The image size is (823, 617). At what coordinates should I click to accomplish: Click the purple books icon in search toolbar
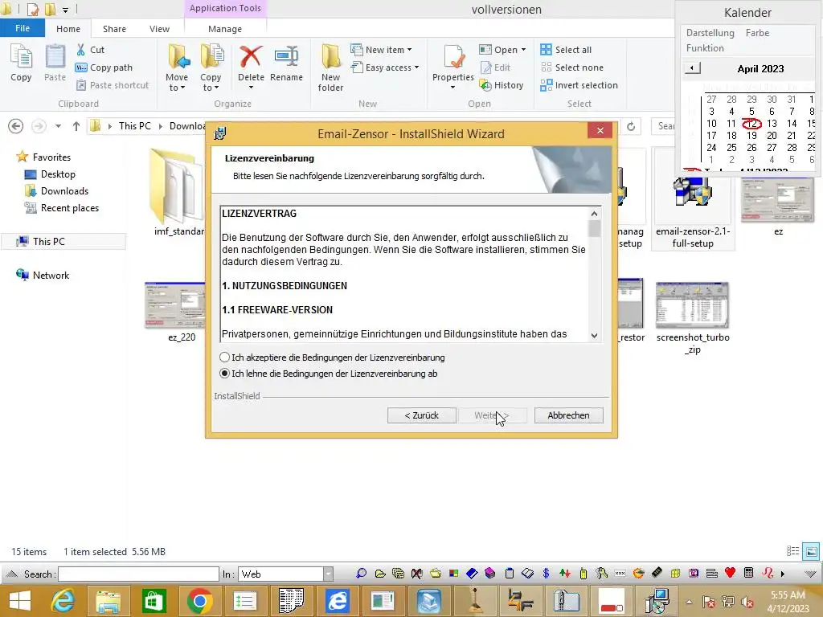coord(490,574)
